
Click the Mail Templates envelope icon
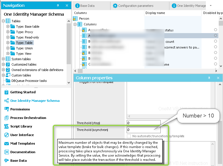coord(7,143)
